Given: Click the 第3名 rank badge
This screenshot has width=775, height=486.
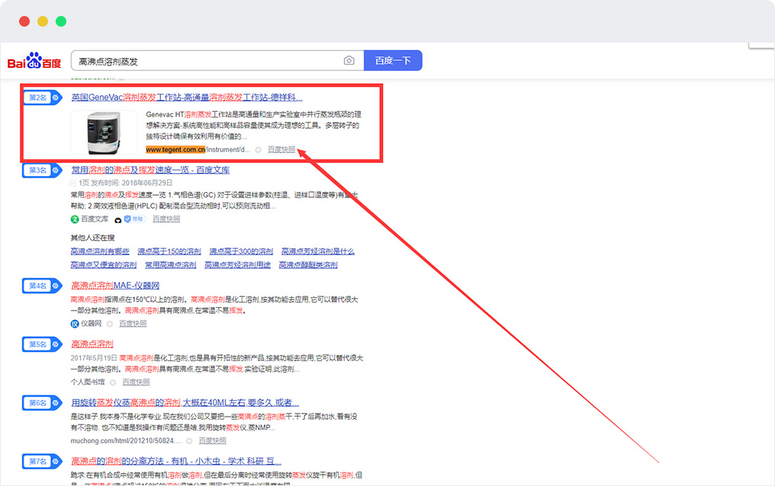Looking at the screenshot, I should (x=42, y=170).
